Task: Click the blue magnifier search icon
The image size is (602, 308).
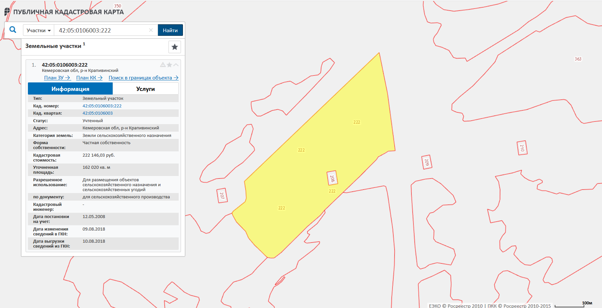Action: coord(13,30)
